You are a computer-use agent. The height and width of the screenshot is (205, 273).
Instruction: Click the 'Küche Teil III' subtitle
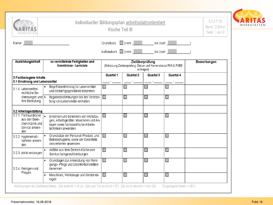click(120, 30)
